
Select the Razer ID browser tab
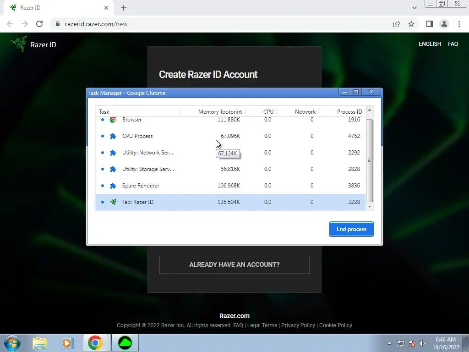click(58, 8)
